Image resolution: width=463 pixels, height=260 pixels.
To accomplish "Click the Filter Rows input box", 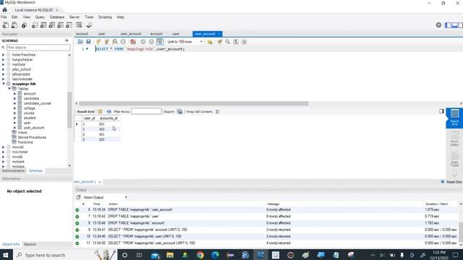I will [146, 112].
